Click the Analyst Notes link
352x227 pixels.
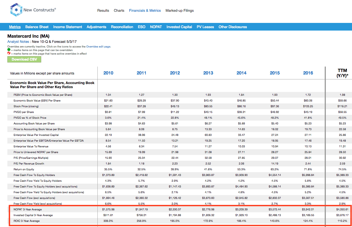18,42
